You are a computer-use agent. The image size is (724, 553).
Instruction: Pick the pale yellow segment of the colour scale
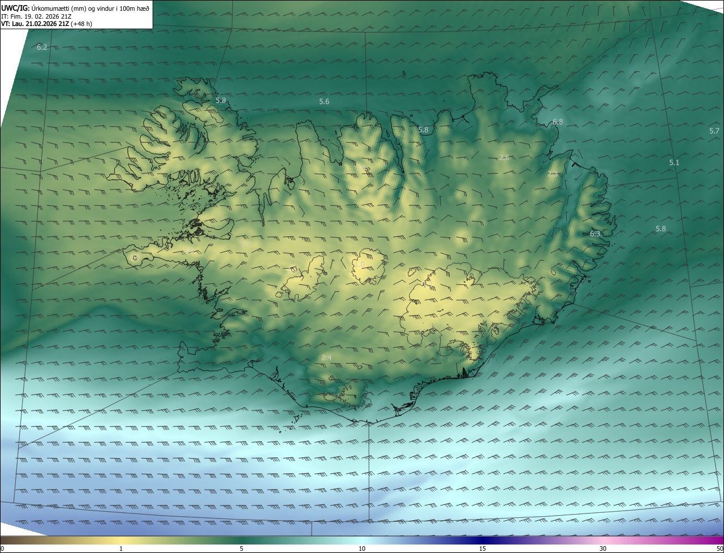click(121, 540)
